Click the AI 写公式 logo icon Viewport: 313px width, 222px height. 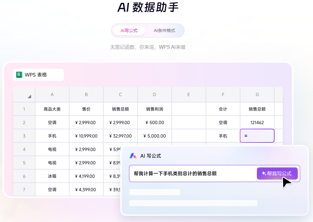click(x=133, y=156)
